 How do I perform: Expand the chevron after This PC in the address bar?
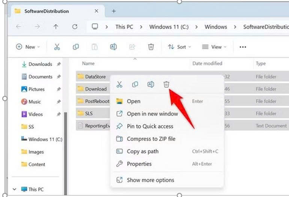pyautogui.click(x=141, y=27)
